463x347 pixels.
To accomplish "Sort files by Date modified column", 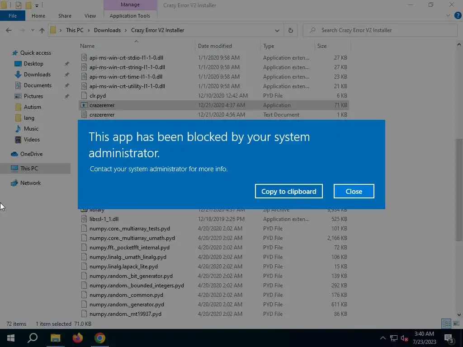I will [215, 46].
